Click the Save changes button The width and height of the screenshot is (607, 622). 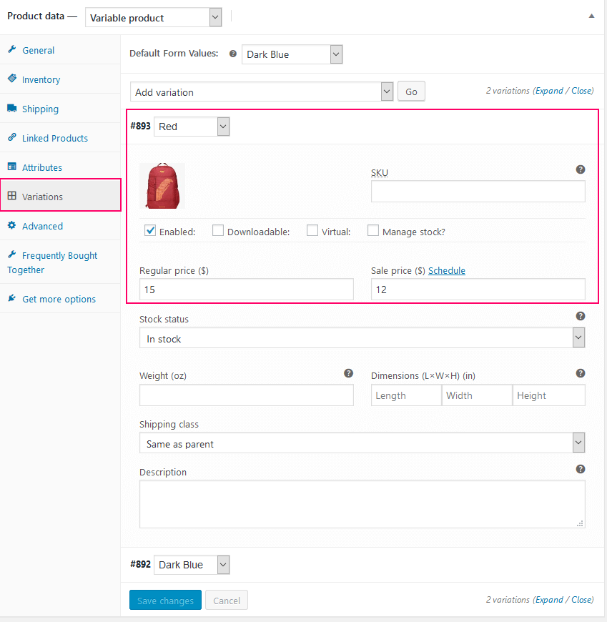tap(165, 601)
